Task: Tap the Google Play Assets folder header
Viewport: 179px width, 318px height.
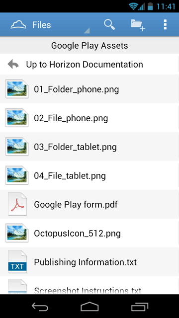Action: [89, 45]
